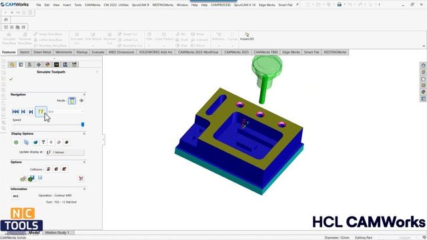Click the Editing Part status text

(364, 237)
